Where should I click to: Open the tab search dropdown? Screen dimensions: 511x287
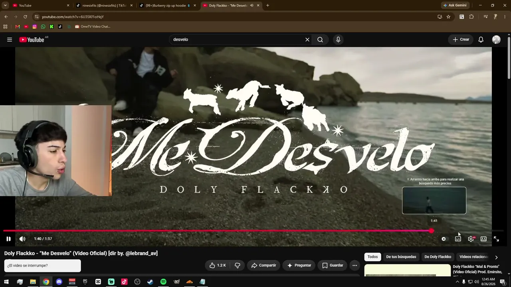pyautogui.click(x=5, y=6)
